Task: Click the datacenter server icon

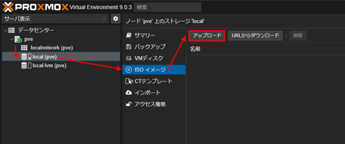Action: (11, 31)
